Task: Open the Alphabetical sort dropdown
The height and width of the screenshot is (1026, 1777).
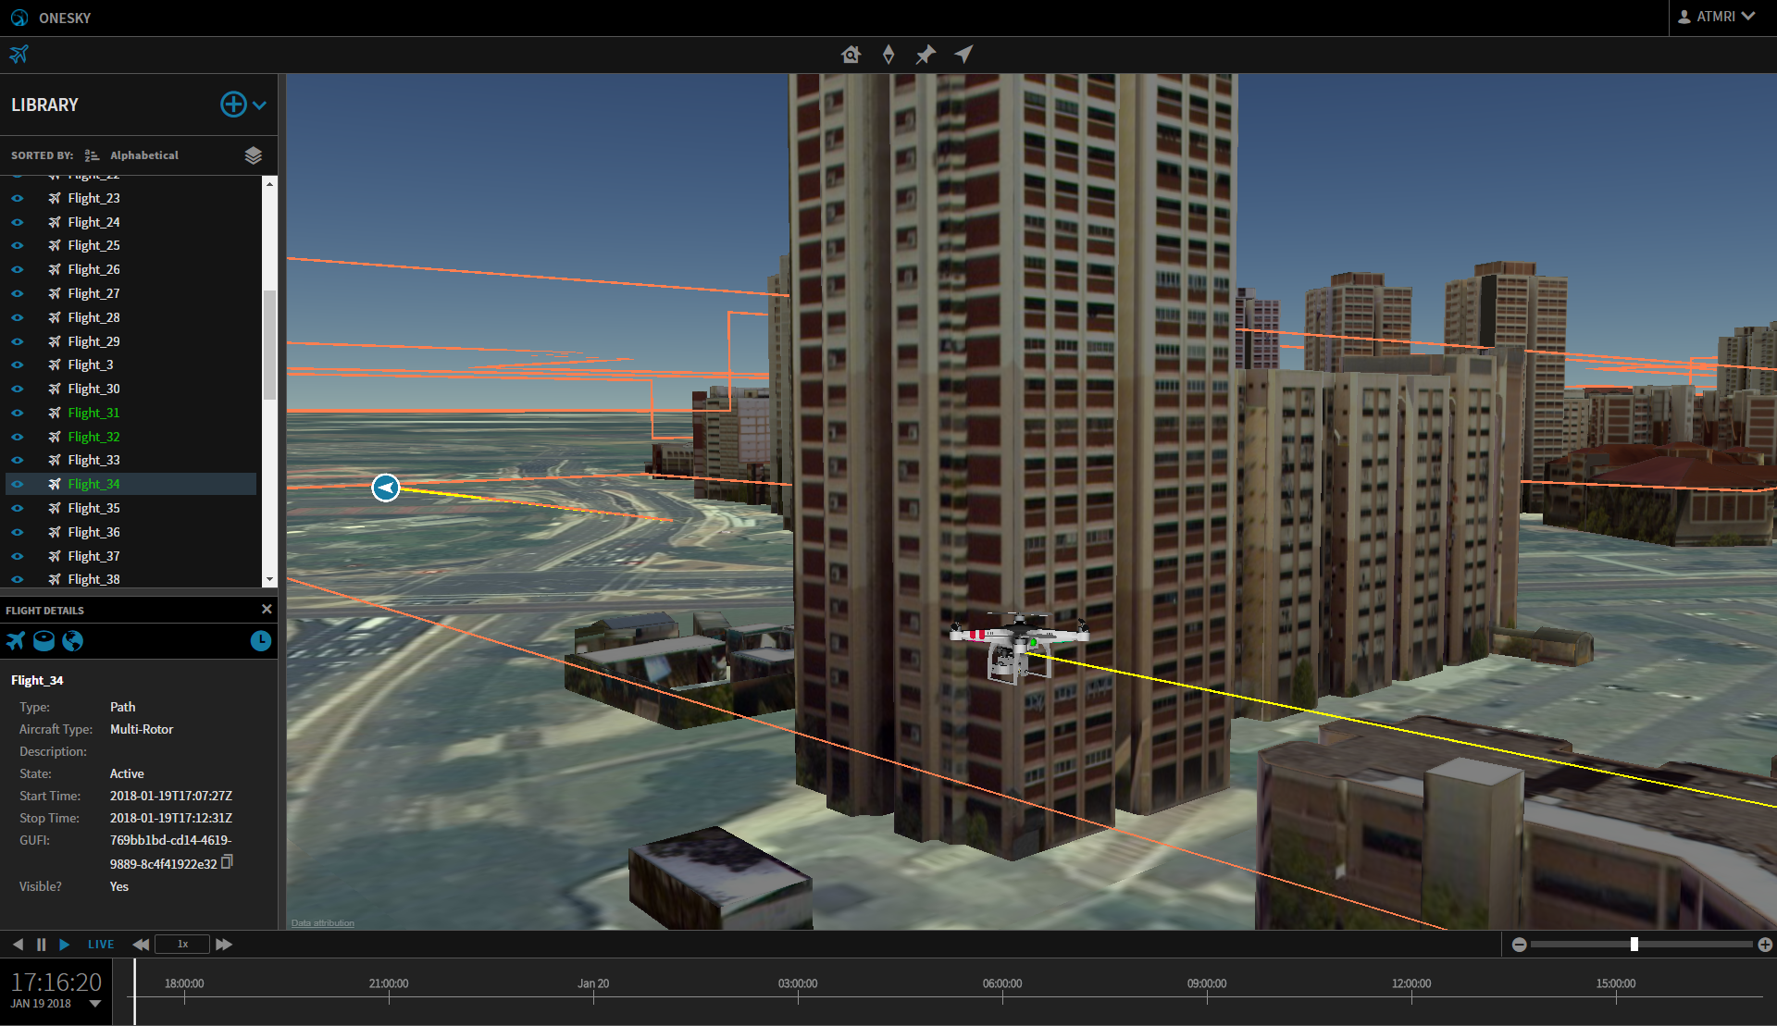Action: [x=144, y=155]
